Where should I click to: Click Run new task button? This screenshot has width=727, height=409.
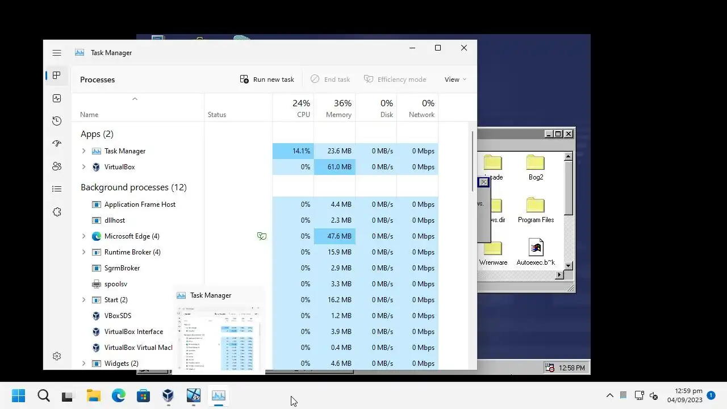[267, 80]
